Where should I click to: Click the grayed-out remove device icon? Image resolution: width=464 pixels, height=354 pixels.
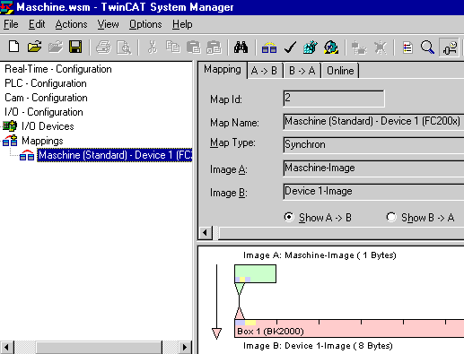click(381, 47)
